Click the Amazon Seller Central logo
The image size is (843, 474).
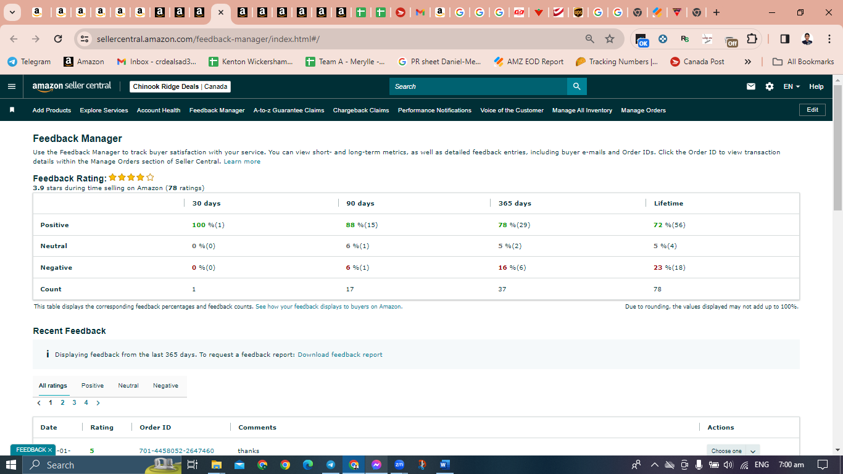[72, 86]
